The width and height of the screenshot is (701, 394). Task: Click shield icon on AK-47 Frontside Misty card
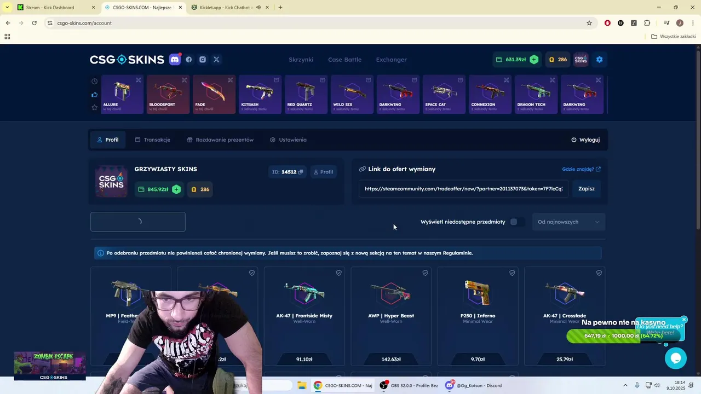(x=338, y=273)
